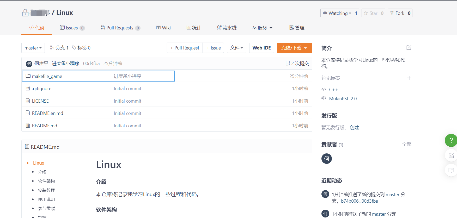Open the floating chat message icon
457x218 pixels.
pyautogui.click(x=451, y=170)
